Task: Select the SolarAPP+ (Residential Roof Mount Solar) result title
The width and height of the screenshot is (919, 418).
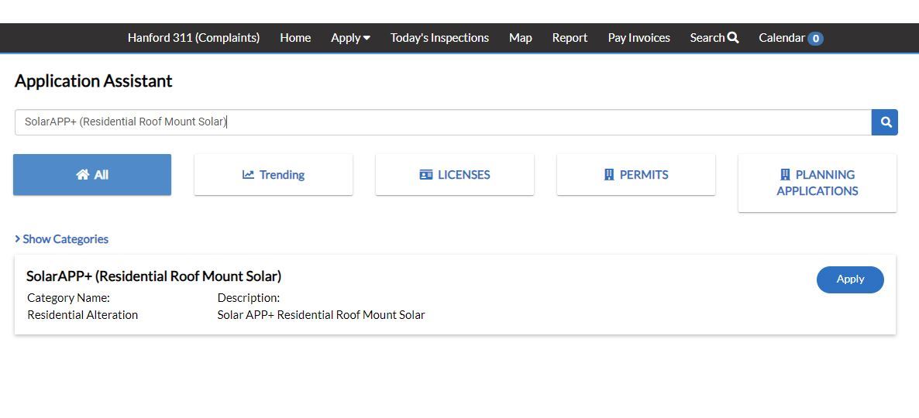Action: coord(154,276)
